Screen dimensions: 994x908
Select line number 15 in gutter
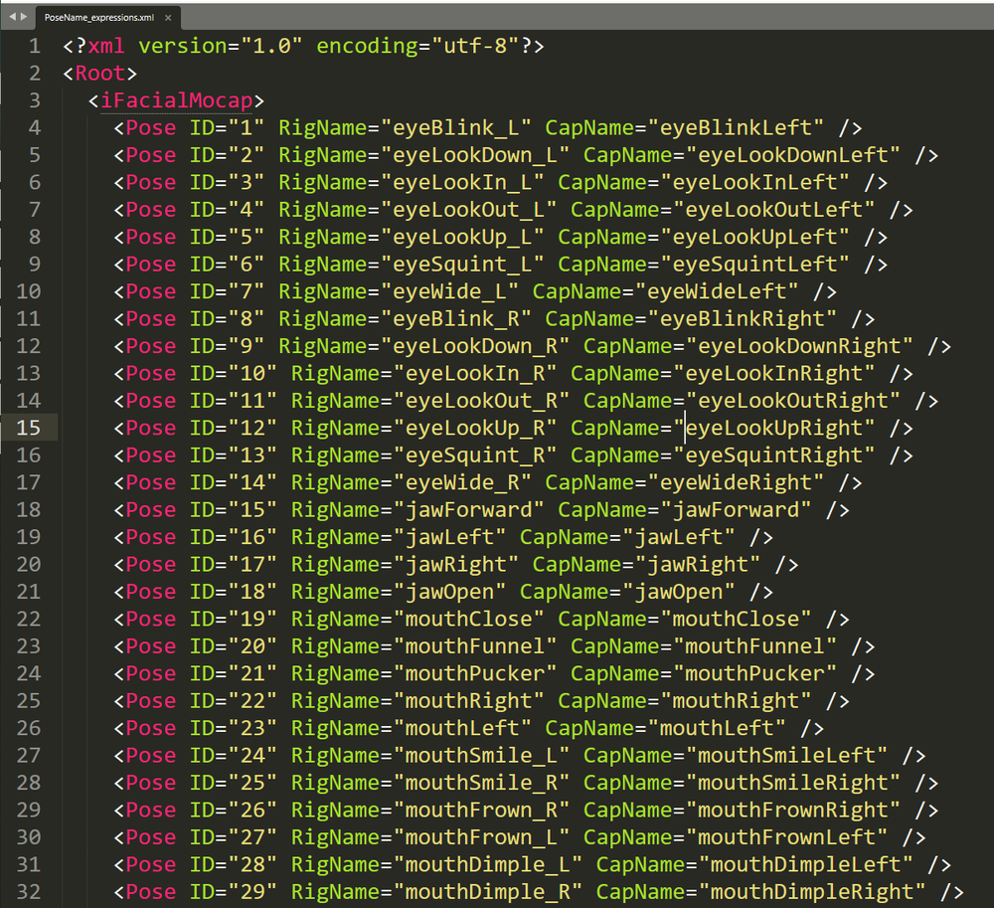pyautogui.click(x=29, y=428)
